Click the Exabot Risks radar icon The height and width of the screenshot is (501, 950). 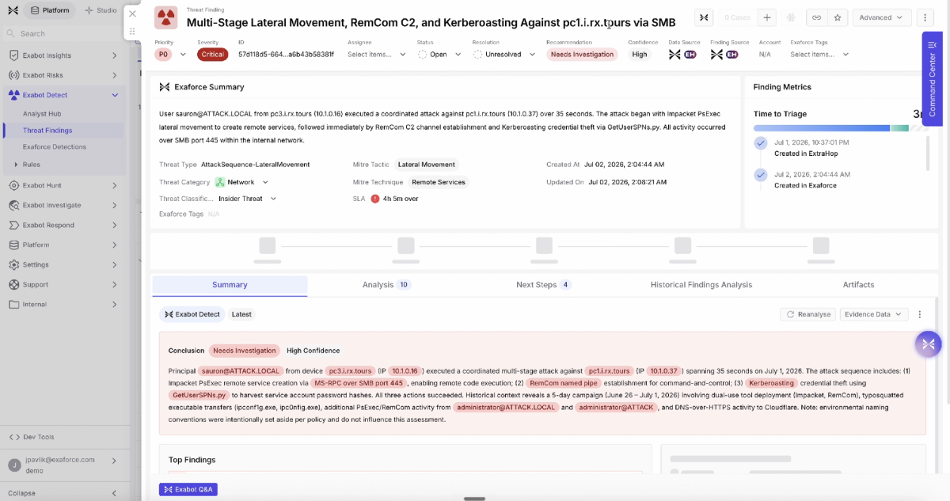click(14, 75)
